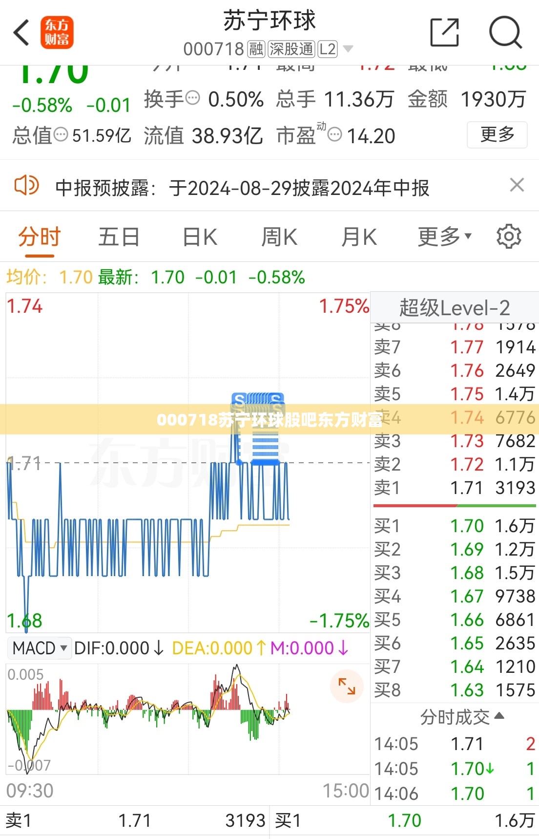Image resolution: width=539 pixels, height=839 pixels.
Task: Select the 卖5 1.75 order row
Action: [x=455, y=394]
